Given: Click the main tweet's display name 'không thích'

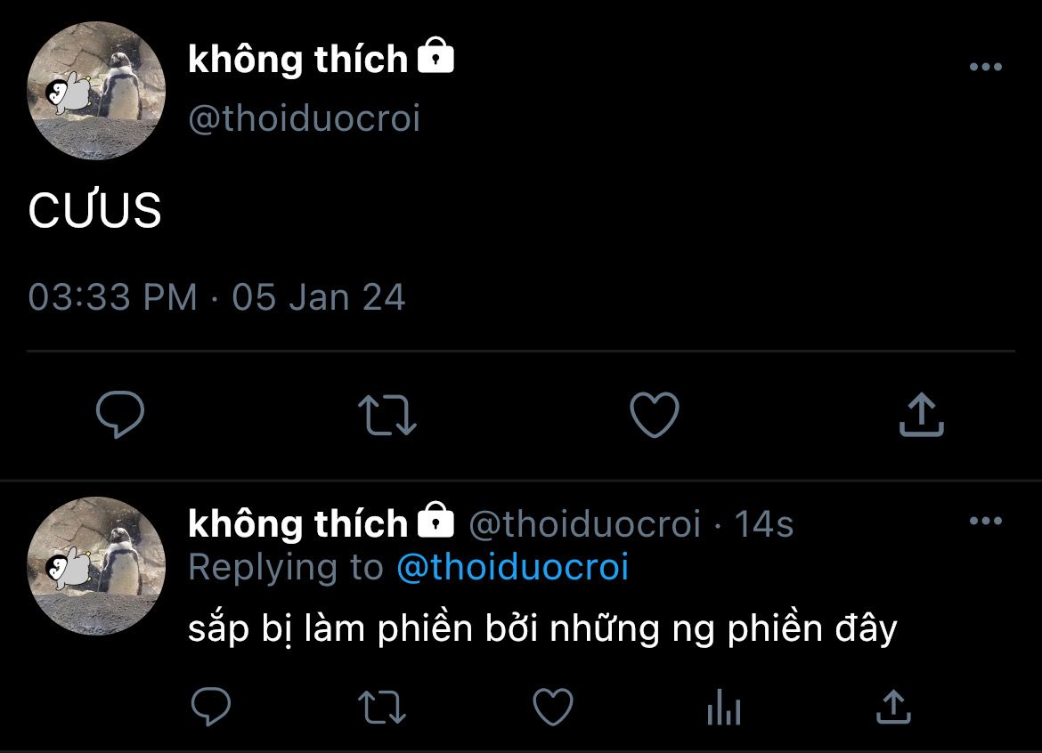Looking at the screenshot, I should (297, 60).
